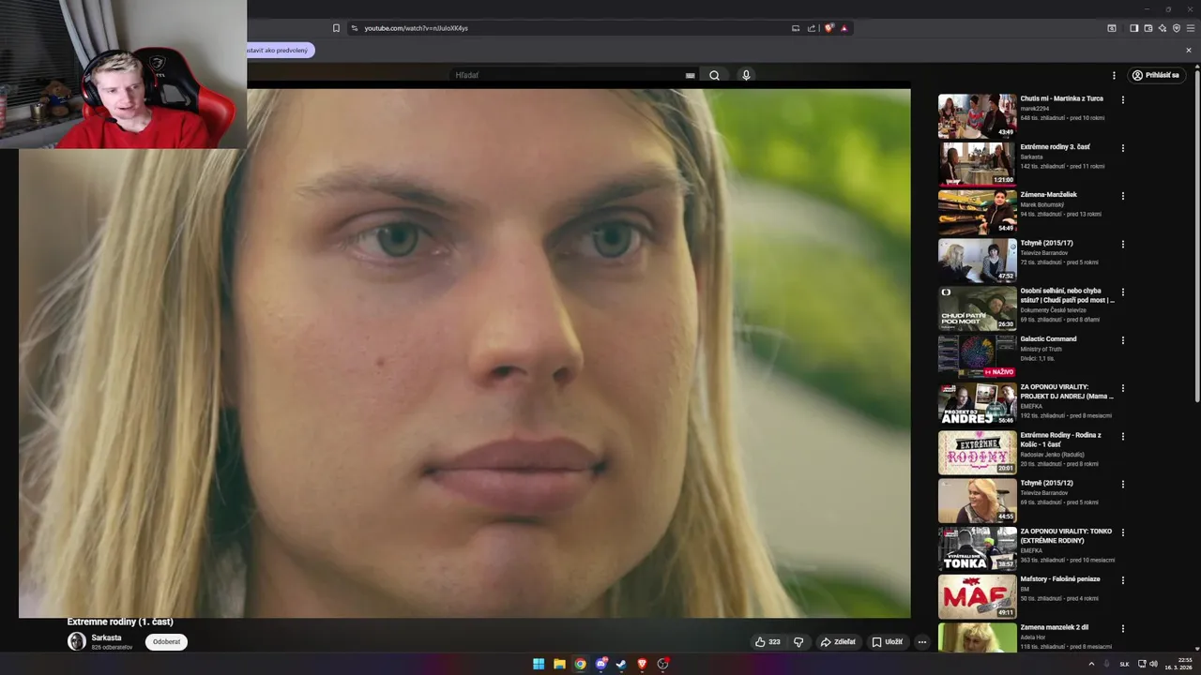Open the Sarkasta channel avatar
The width and height of the screenshot is (1201, 675).
pyautogui.click(x=77, y=641)
